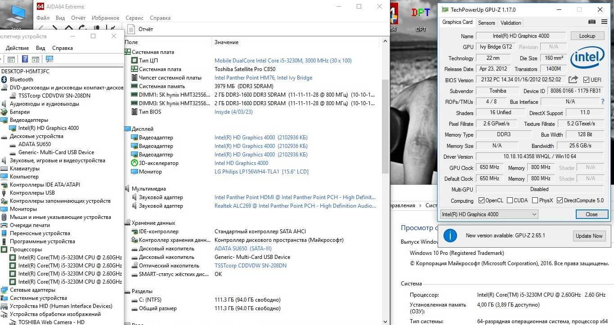Click the Bus Interface question mark icon
Screen dimensions: 614x325
point(603,102)
